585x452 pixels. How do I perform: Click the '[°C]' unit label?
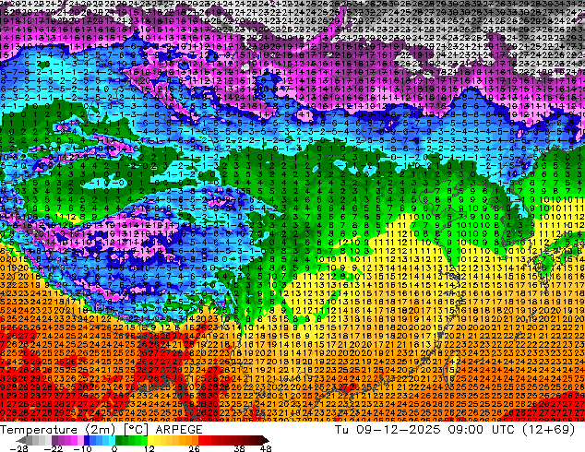(x=136, y=430)
